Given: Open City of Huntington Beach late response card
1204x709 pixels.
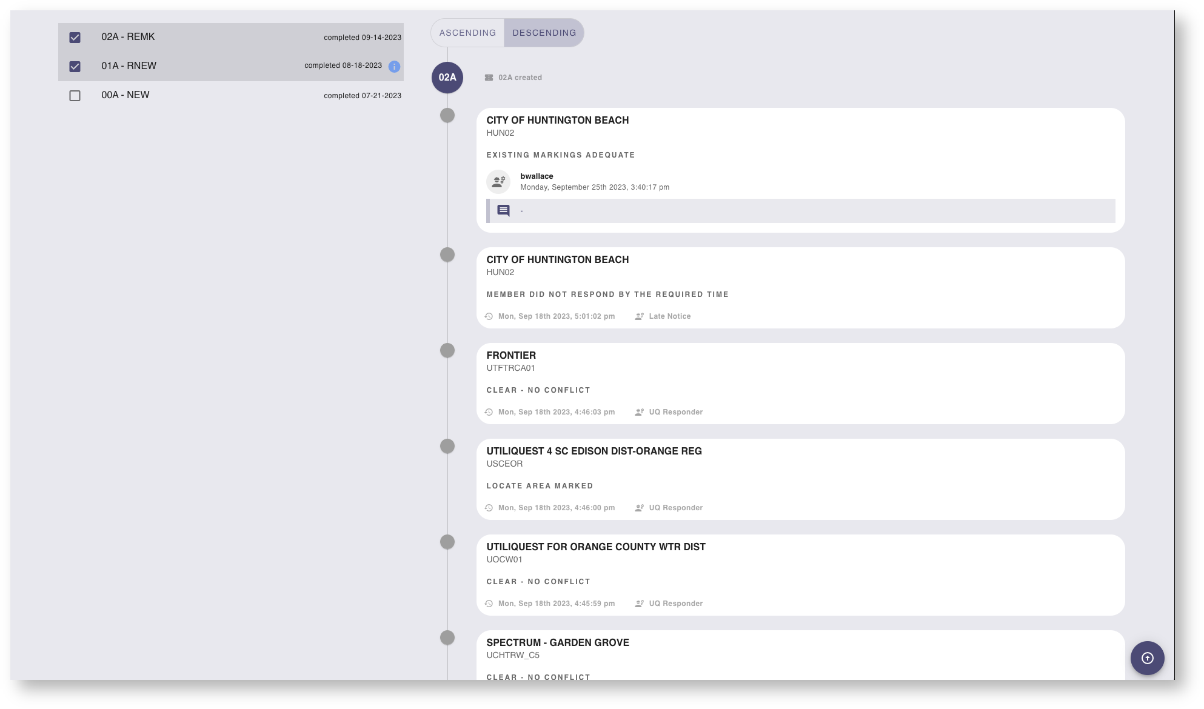Looking at the screenshot, I should coord(800,288).
